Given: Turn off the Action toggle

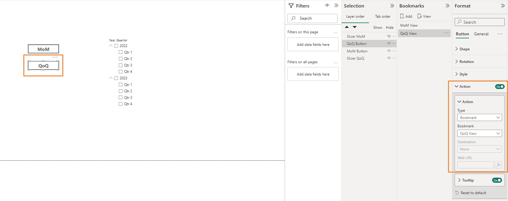Looking at the screenshot, I should pos(500,87).
